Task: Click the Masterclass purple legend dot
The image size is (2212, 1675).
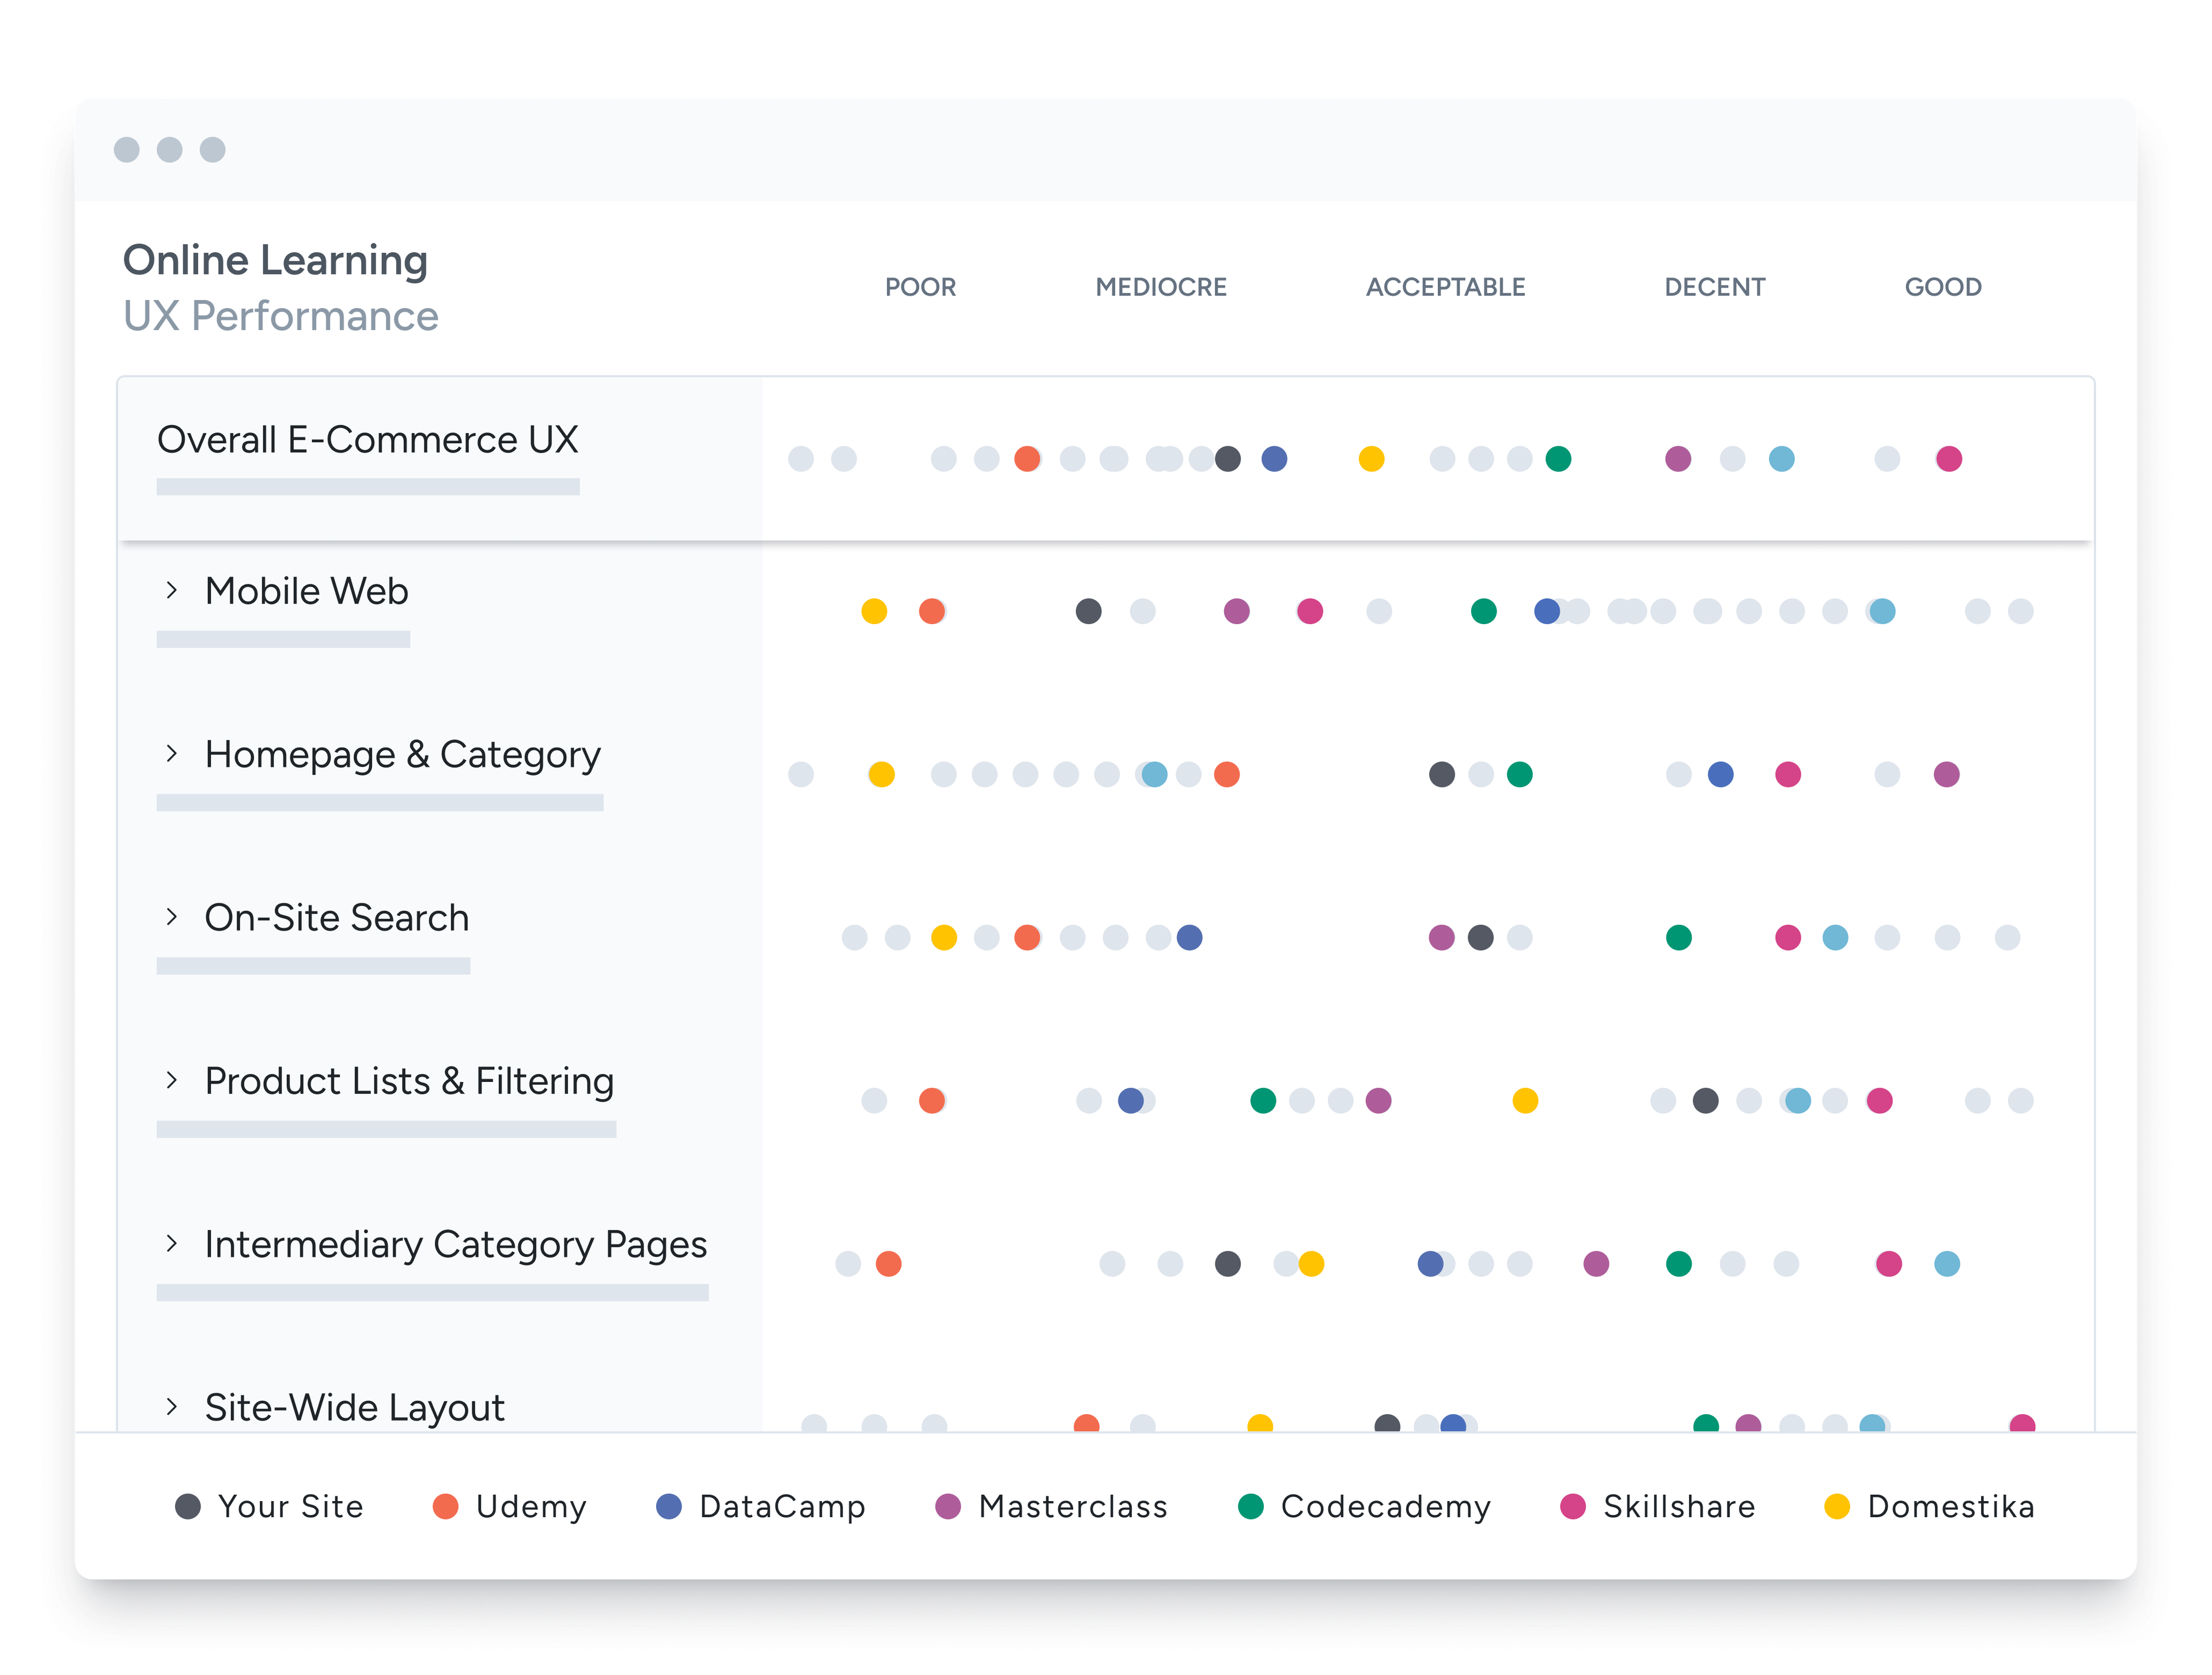Action: [x=947, y=1506]
